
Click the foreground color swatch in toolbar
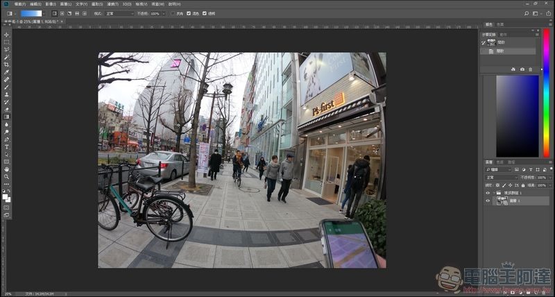[x=6, y=196]
